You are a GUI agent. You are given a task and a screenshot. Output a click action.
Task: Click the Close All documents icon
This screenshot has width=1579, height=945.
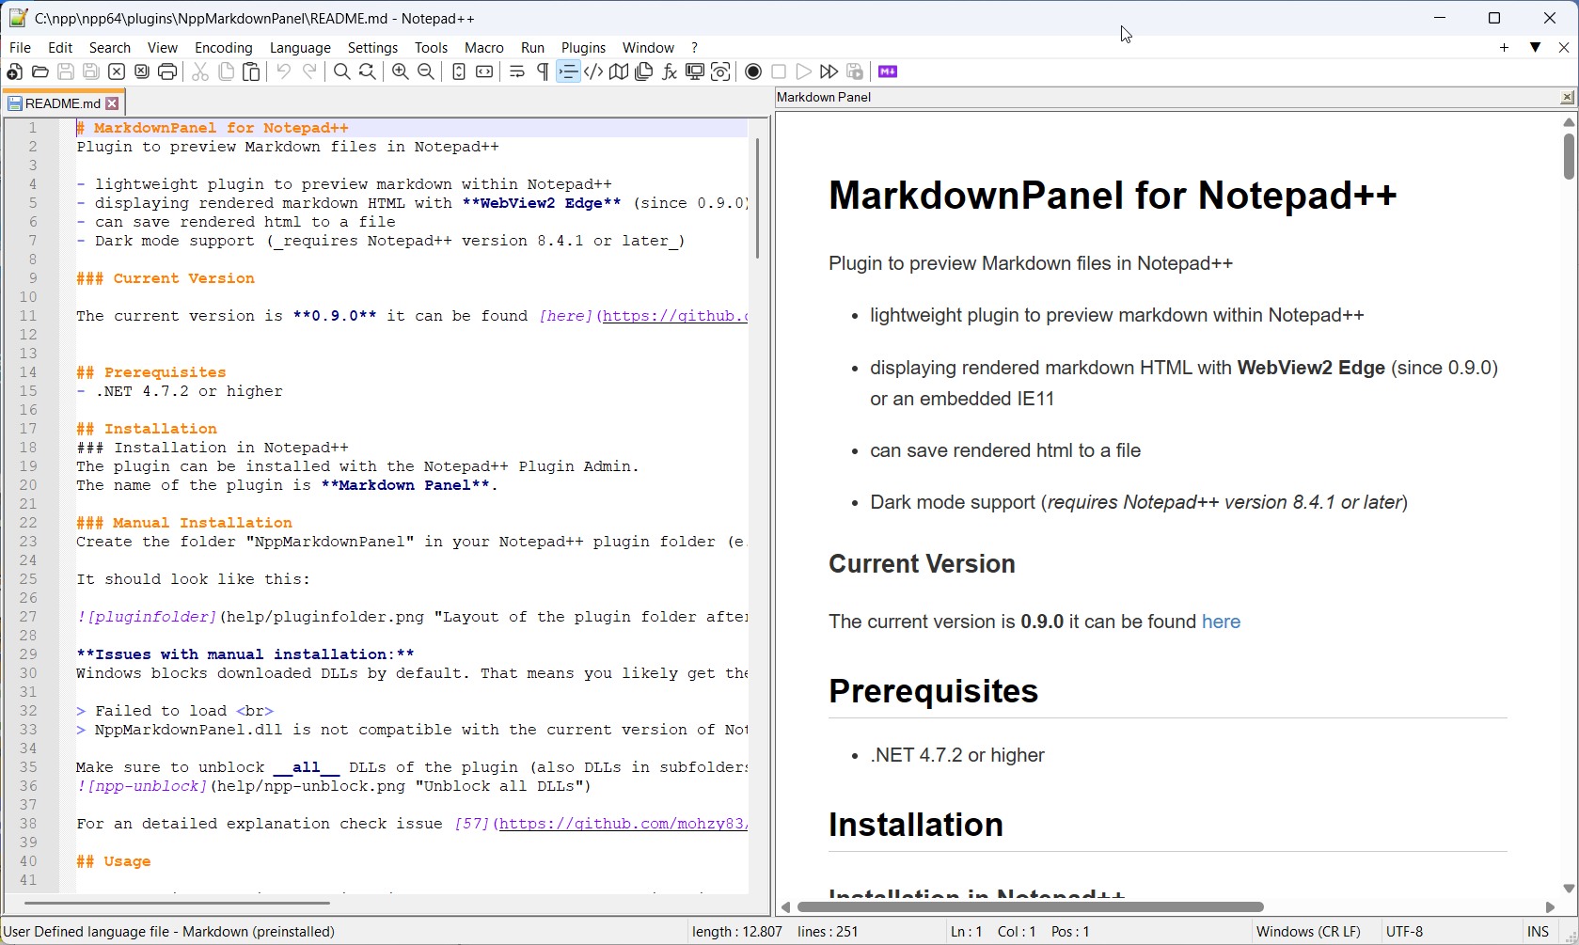(x=142, y=71)
